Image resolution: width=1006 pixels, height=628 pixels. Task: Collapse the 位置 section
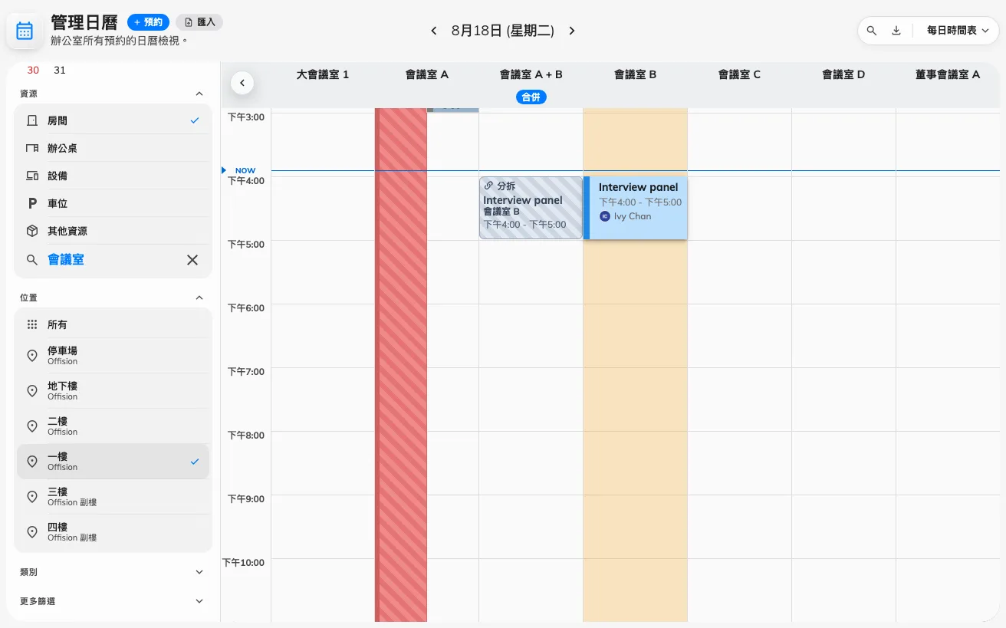point(199,298)
